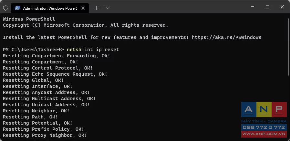Click the 098 772 0 772 phone number

tap(264, 127)
